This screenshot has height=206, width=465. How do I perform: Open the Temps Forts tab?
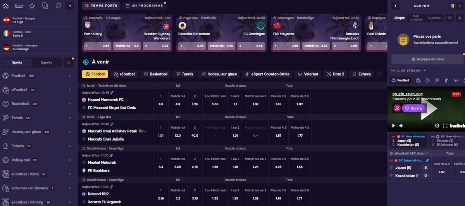click(102, 6)
